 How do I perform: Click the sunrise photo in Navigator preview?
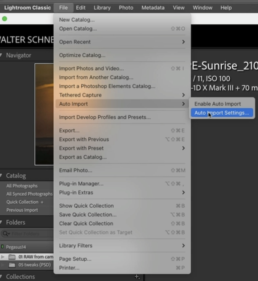(x=44, y=114)
